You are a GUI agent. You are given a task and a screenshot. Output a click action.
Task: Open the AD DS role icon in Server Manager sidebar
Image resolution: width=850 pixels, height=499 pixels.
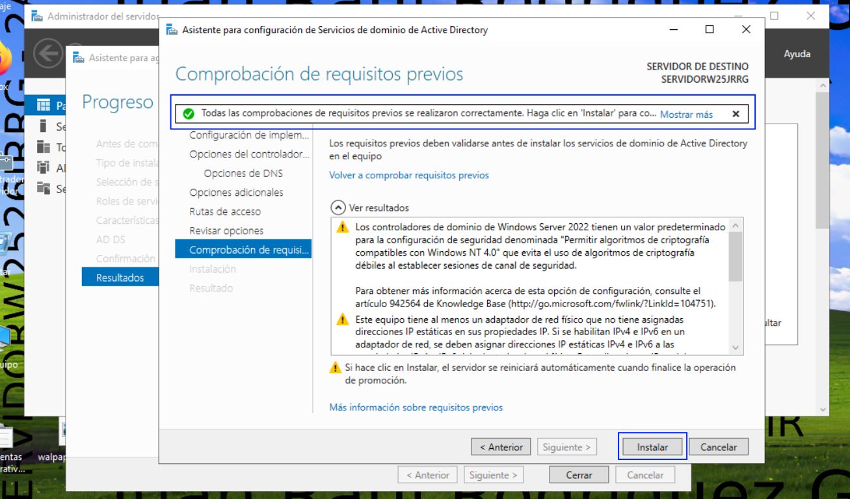(x=44, y=167)
